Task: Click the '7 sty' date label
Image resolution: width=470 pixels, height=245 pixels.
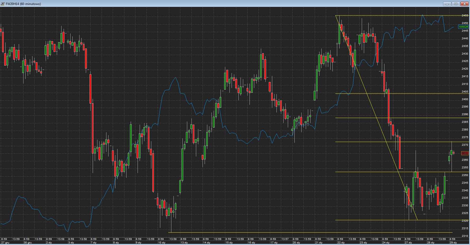Action: [x=94, y=242]
